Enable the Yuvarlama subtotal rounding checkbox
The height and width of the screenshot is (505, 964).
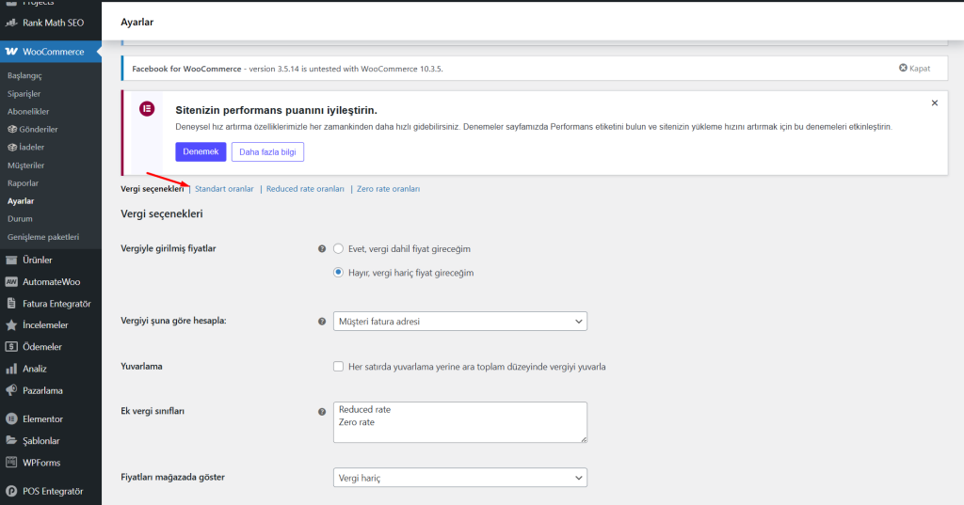pyautogui.click(x=339, y=366)
